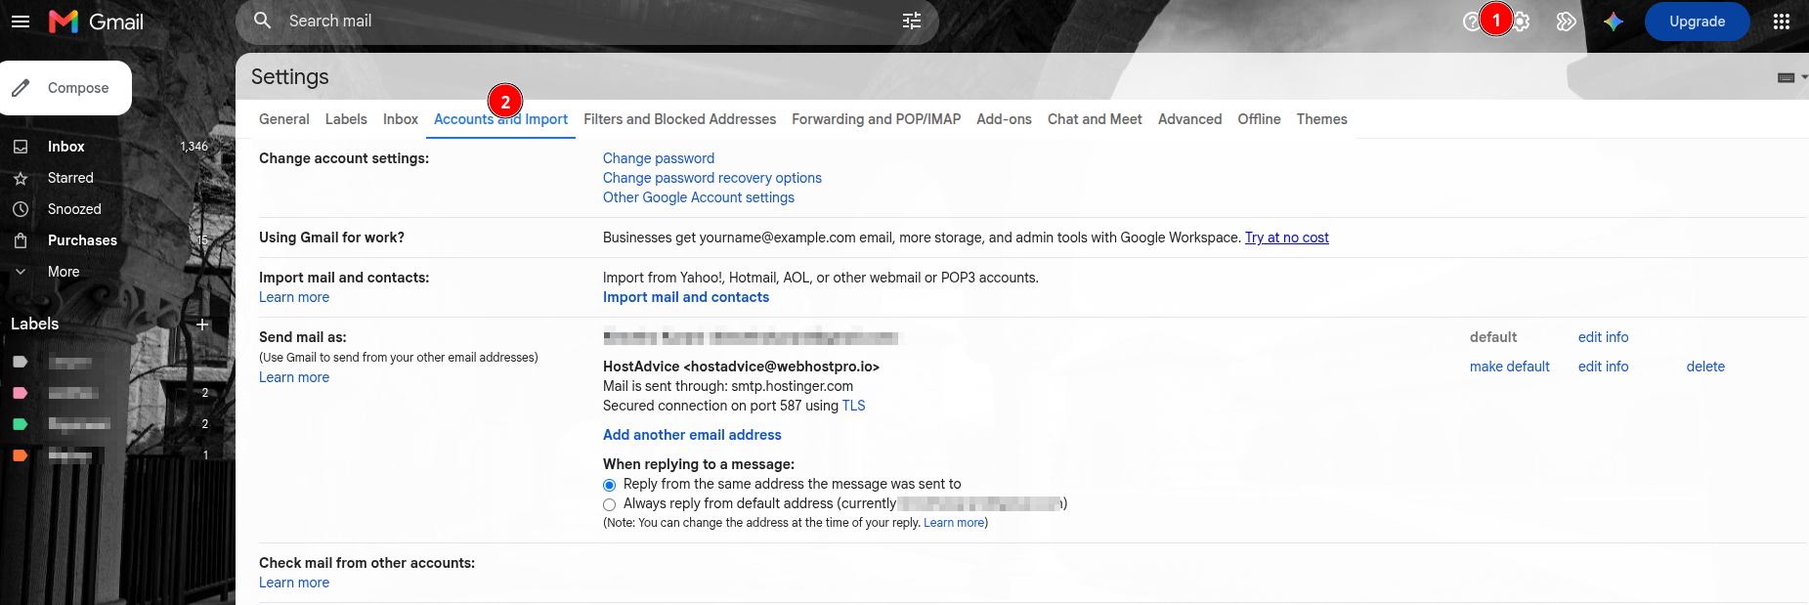1809x605 pixels.
Task: Open the Settings gear icon
Action: (1521, 22)
